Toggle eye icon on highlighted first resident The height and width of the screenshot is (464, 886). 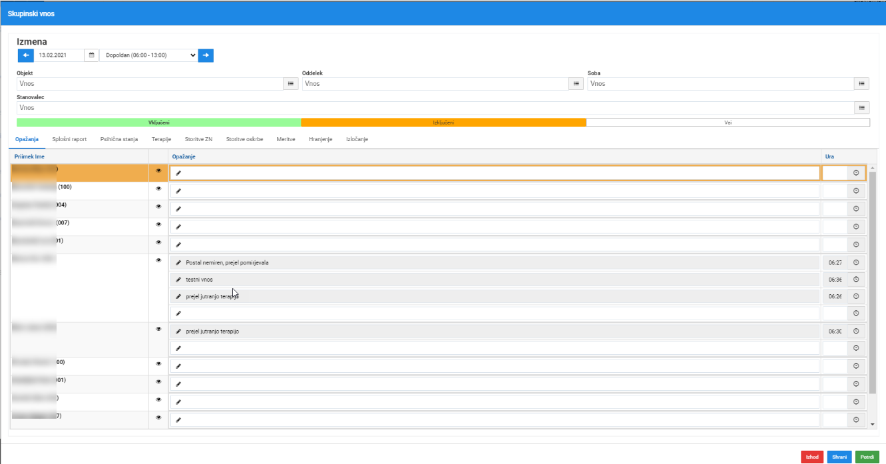click(x=158, y=170)
